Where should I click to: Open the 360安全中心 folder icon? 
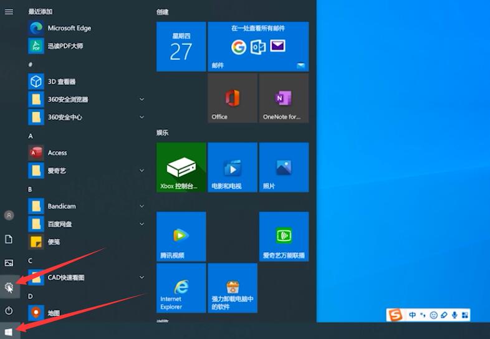pyautogui.click(x=36, y=117)
